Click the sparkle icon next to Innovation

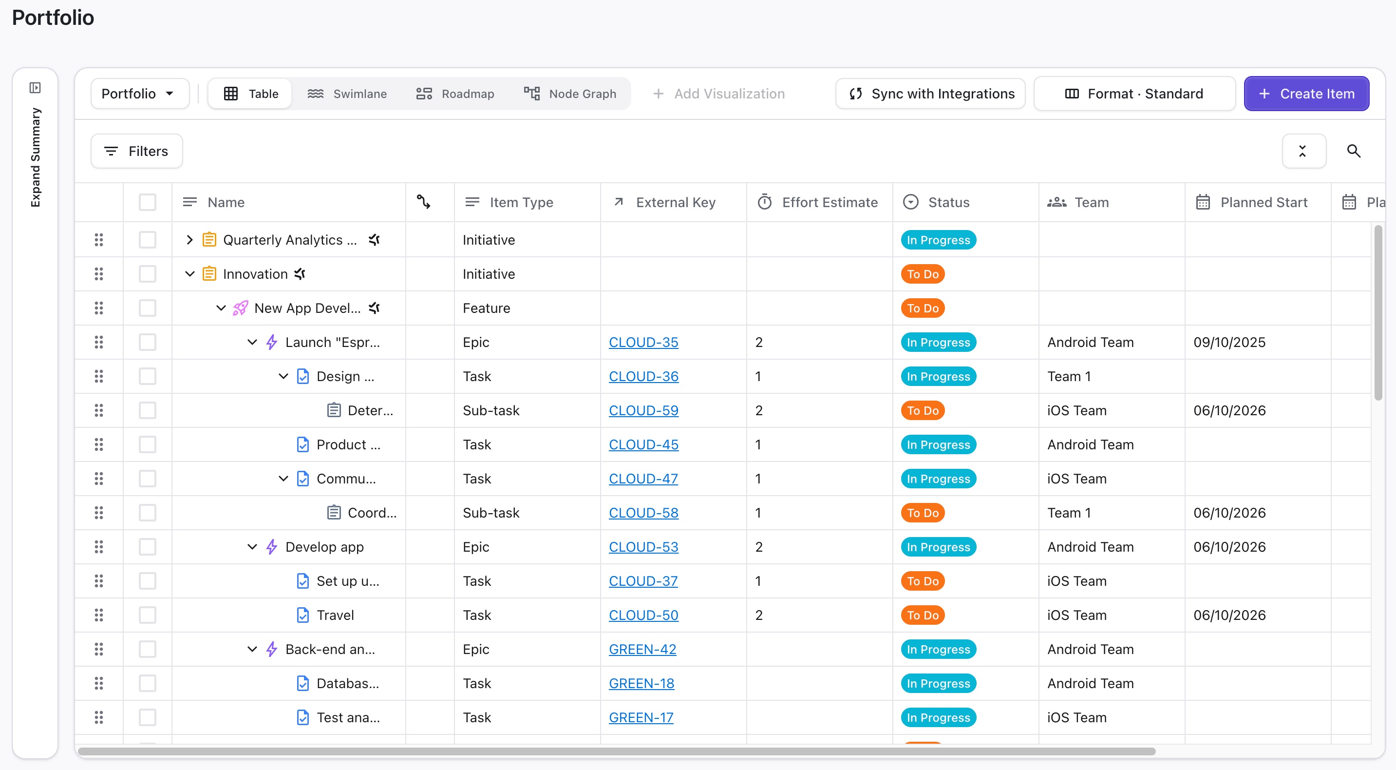click(300, 274)
